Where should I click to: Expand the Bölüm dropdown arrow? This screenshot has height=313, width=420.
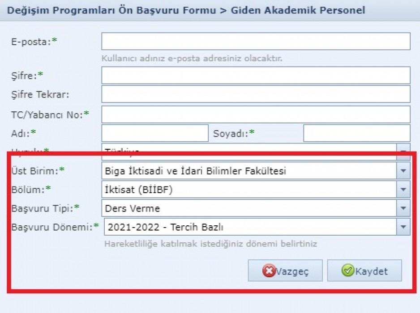pos(403,190)
